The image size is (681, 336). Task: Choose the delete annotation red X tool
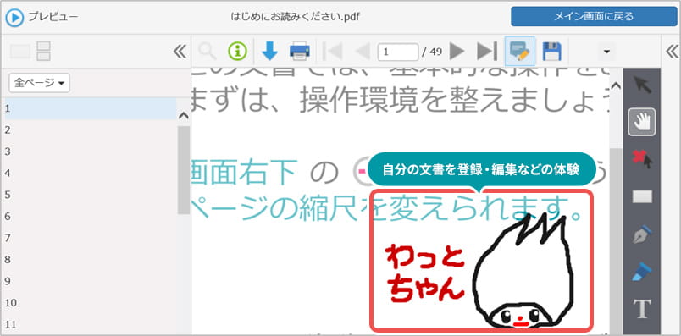[x=642, y=159]
